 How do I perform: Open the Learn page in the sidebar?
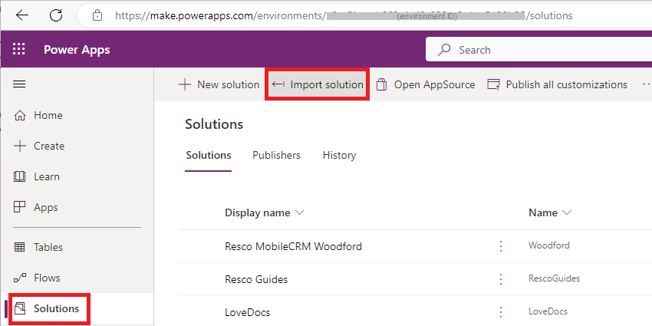[x=46, y=176]
